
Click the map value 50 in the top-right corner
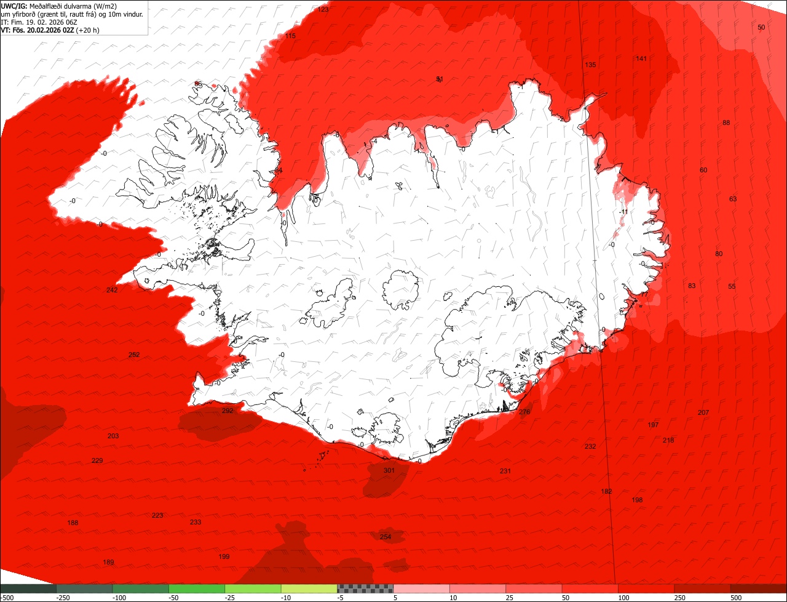click(761, 27)
